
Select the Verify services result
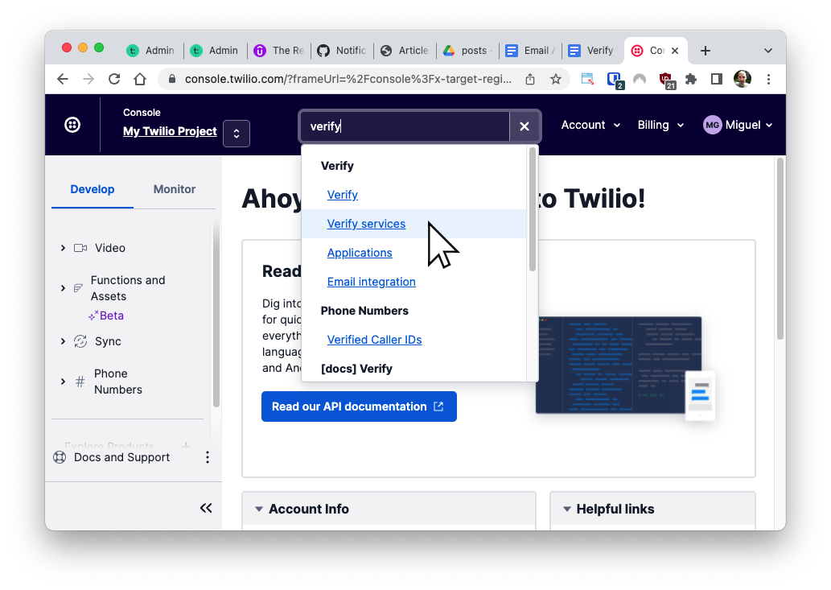point(366,224)
